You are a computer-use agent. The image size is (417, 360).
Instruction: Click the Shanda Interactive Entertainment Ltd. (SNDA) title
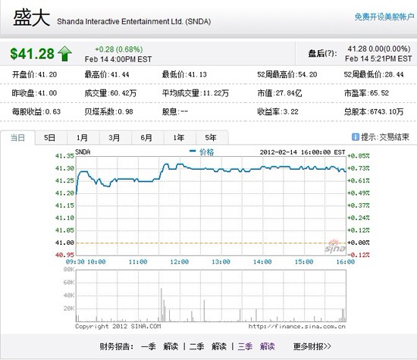tap(134, 21)
